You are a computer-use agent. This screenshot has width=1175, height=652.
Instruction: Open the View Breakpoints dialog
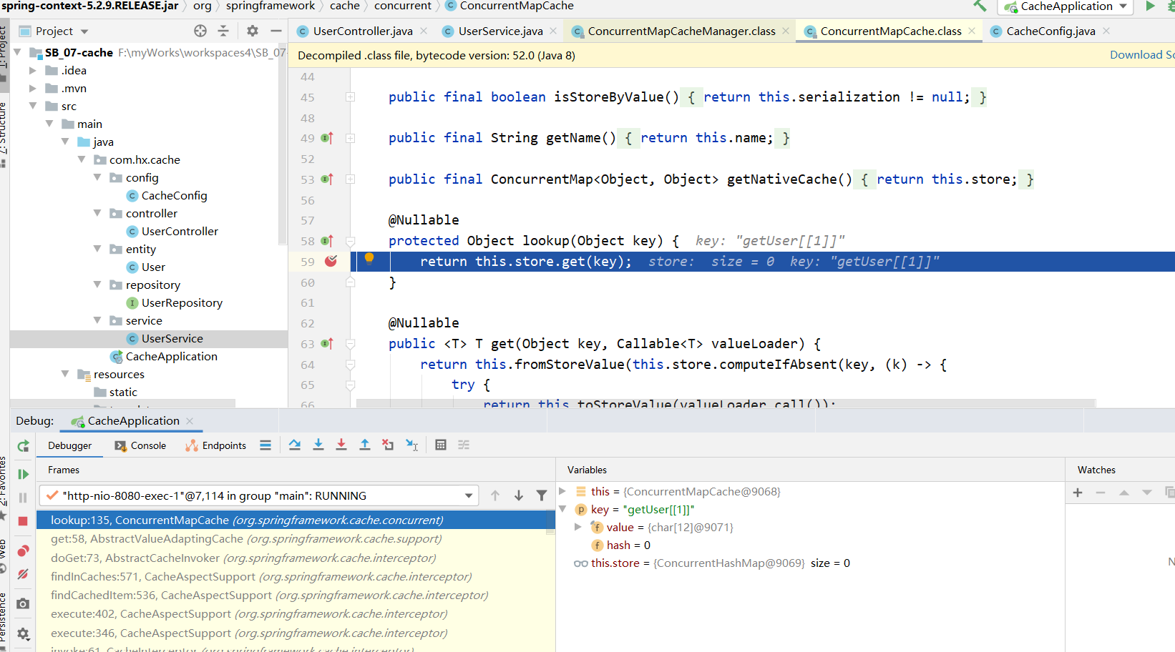(23, 550)
